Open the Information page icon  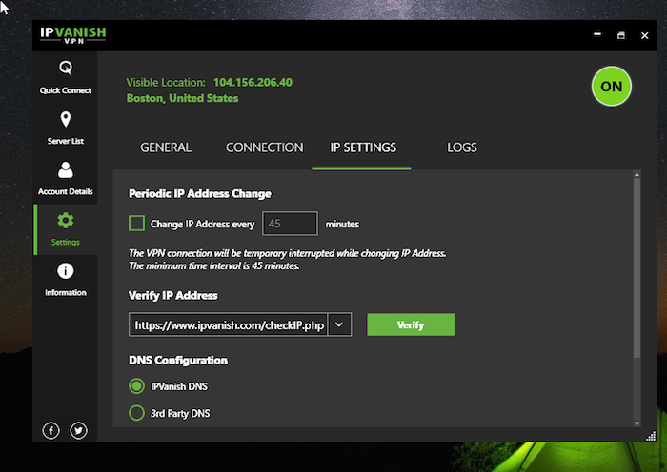[66, 270]
